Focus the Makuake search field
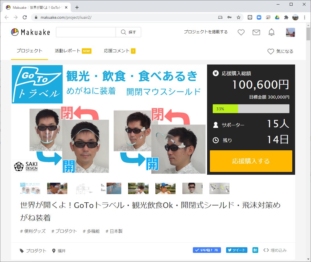Screen dimensions: 311x262 pos(86,32)
